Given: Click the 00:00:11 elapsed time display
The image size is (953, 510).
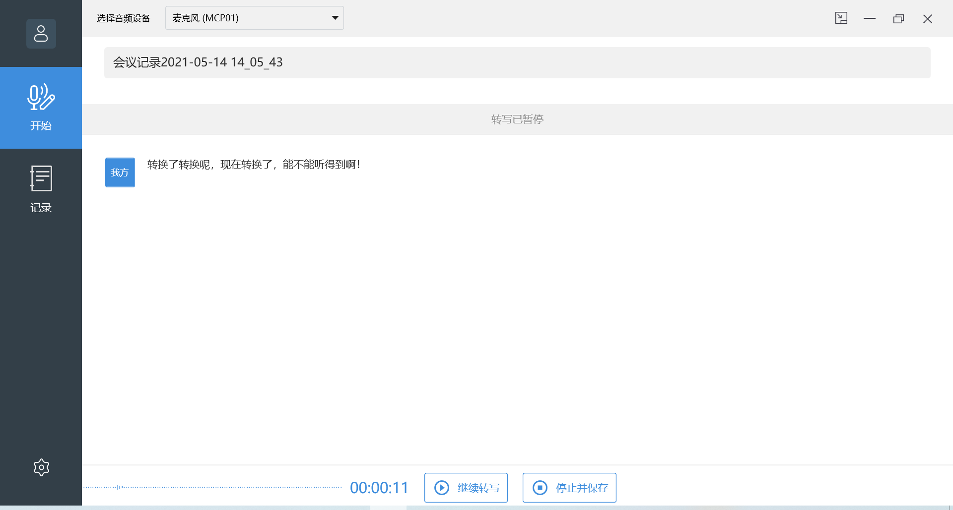Looking at the screenshot, I should tap(379, 488).
